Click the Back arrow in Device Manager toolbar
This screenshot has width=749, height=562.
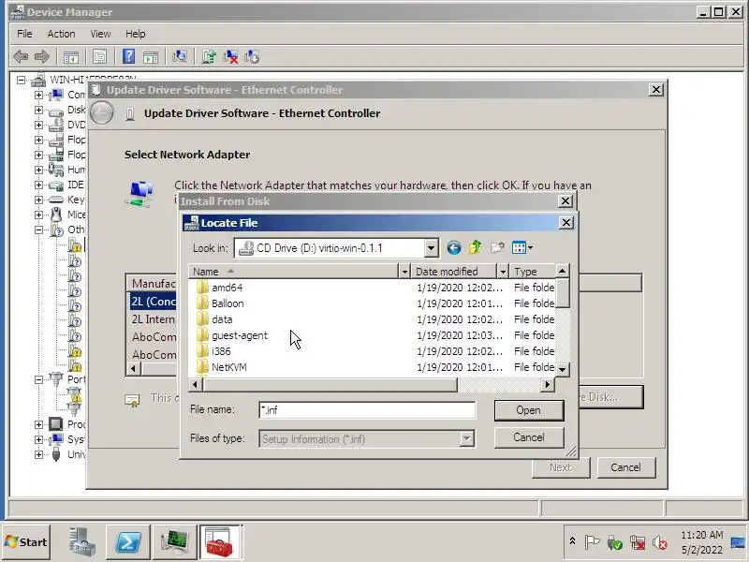[21, 57]
